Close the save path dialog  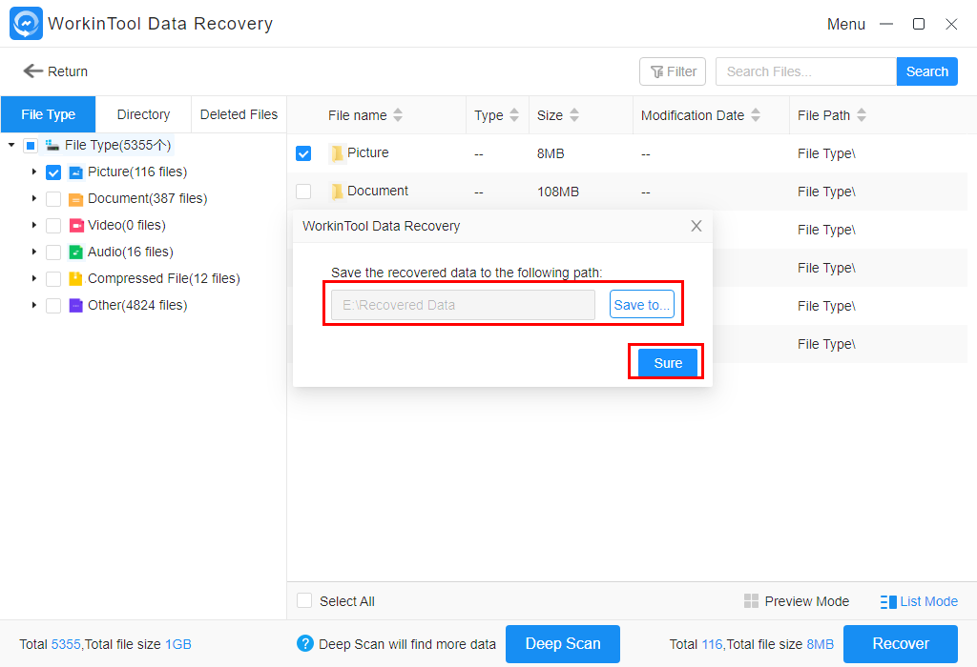click(x=696, y=226)
